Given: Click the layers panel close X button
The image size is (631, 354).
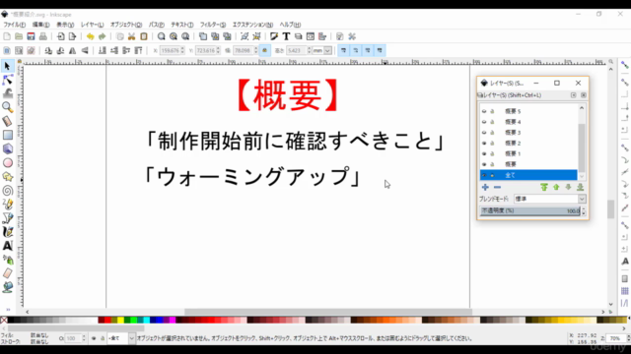Looking at the screenshot, I should click(x=579, y=83).
